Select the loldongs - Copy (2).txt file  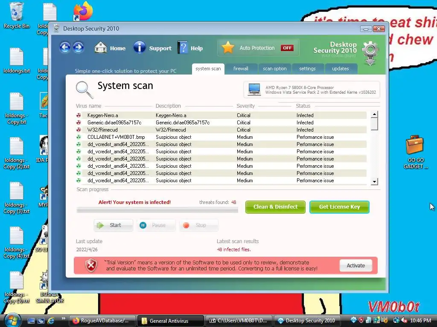[x=17, y=153]
